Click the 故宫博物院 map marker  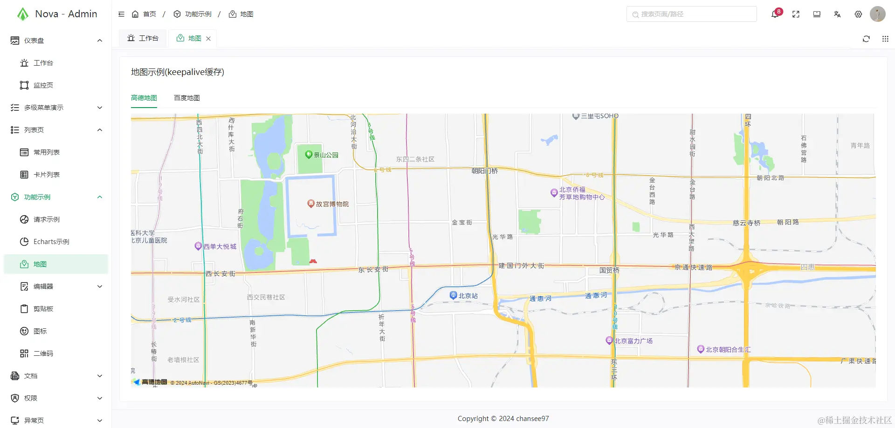[x=311, y=204]
